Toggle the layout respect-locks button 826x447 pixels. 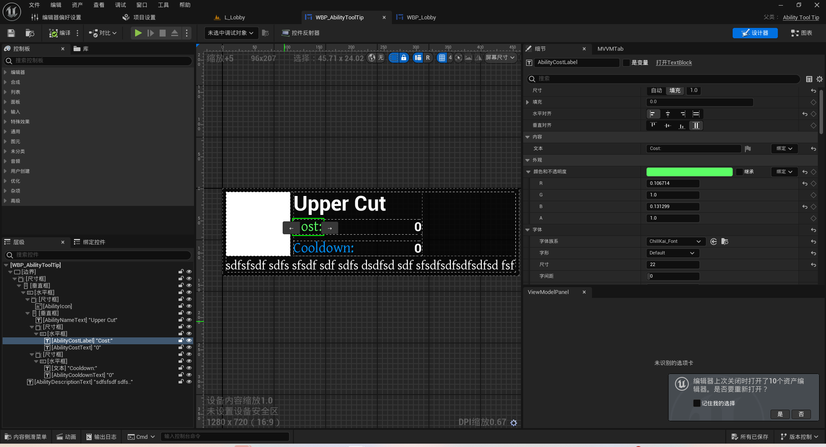click(418, 58)
